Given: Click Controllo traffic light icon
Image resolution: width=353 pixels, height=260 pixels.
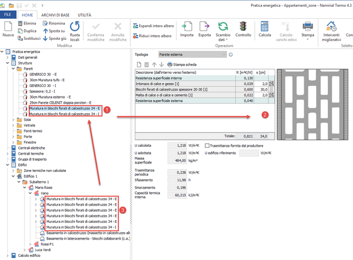Looking at the screenshot, I should pos(243,26).
